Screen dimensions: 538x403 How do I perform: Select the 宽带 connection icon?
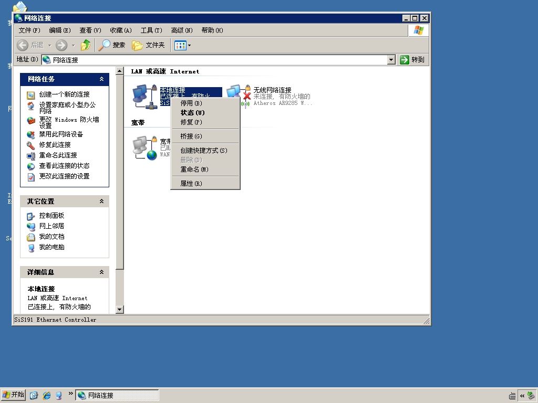(x=145, y=148)
